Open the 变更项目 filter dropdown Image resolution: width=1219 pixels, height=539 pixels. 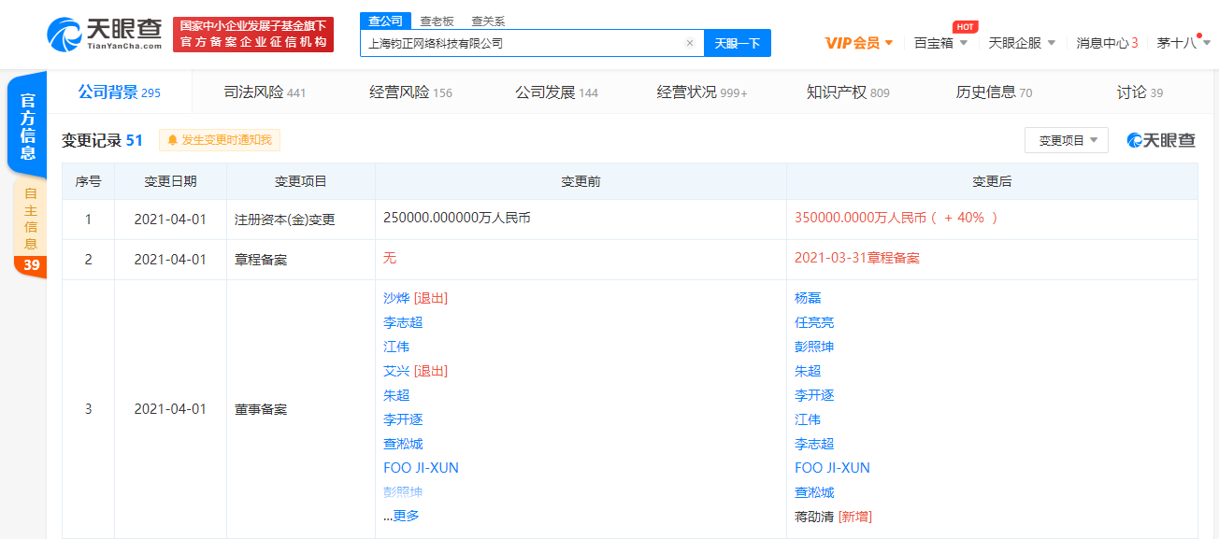(x=1066, y=140)
